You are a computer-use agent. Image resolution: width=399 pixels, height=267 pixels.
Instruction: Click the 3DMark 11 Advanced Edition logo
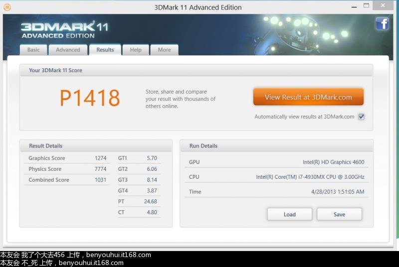(65, 30)
